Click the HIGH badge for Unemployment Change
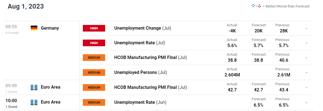Viewport: 323px width, 111px height. [x=94, y=28]
